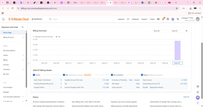Open View All notices link
203x107 pixels.
pyautogui.click(x=186, y=97)
